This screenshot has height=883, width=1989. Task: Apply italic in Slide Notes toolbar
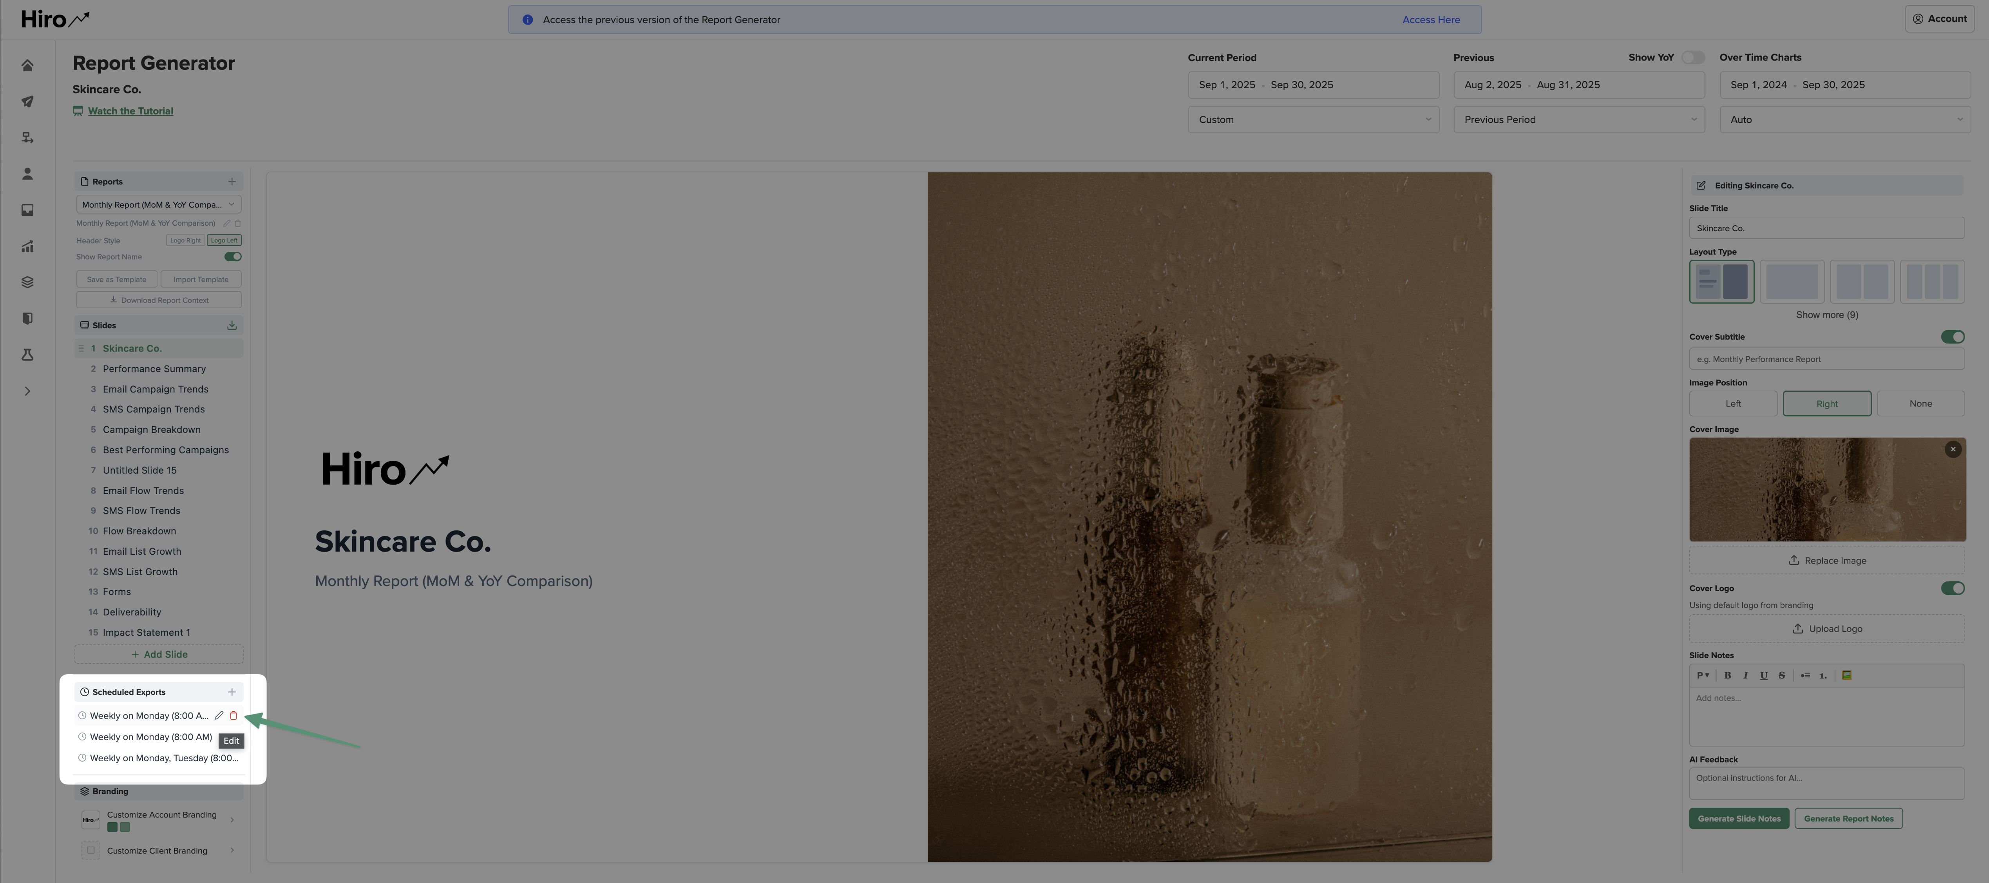tap(1745, 675)
